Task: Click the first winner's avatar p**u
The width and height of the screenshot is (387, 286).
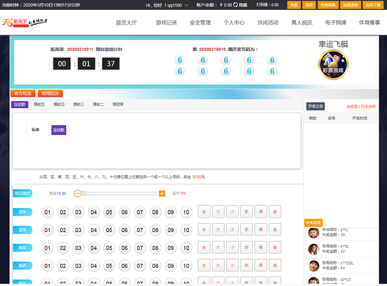Action: (313, 233)
